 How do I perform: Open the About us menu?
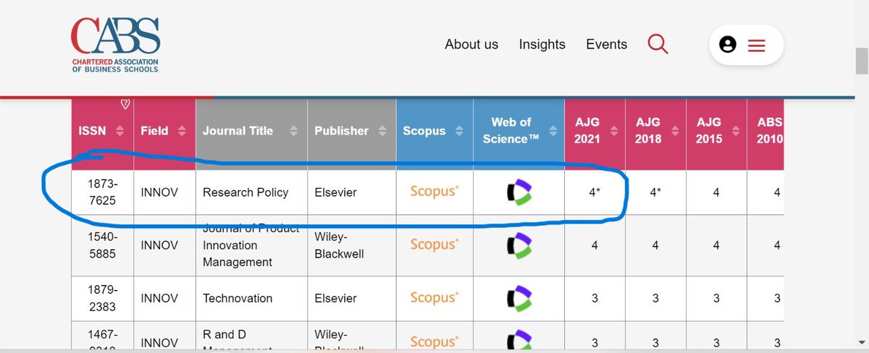(x=471, y=45)
